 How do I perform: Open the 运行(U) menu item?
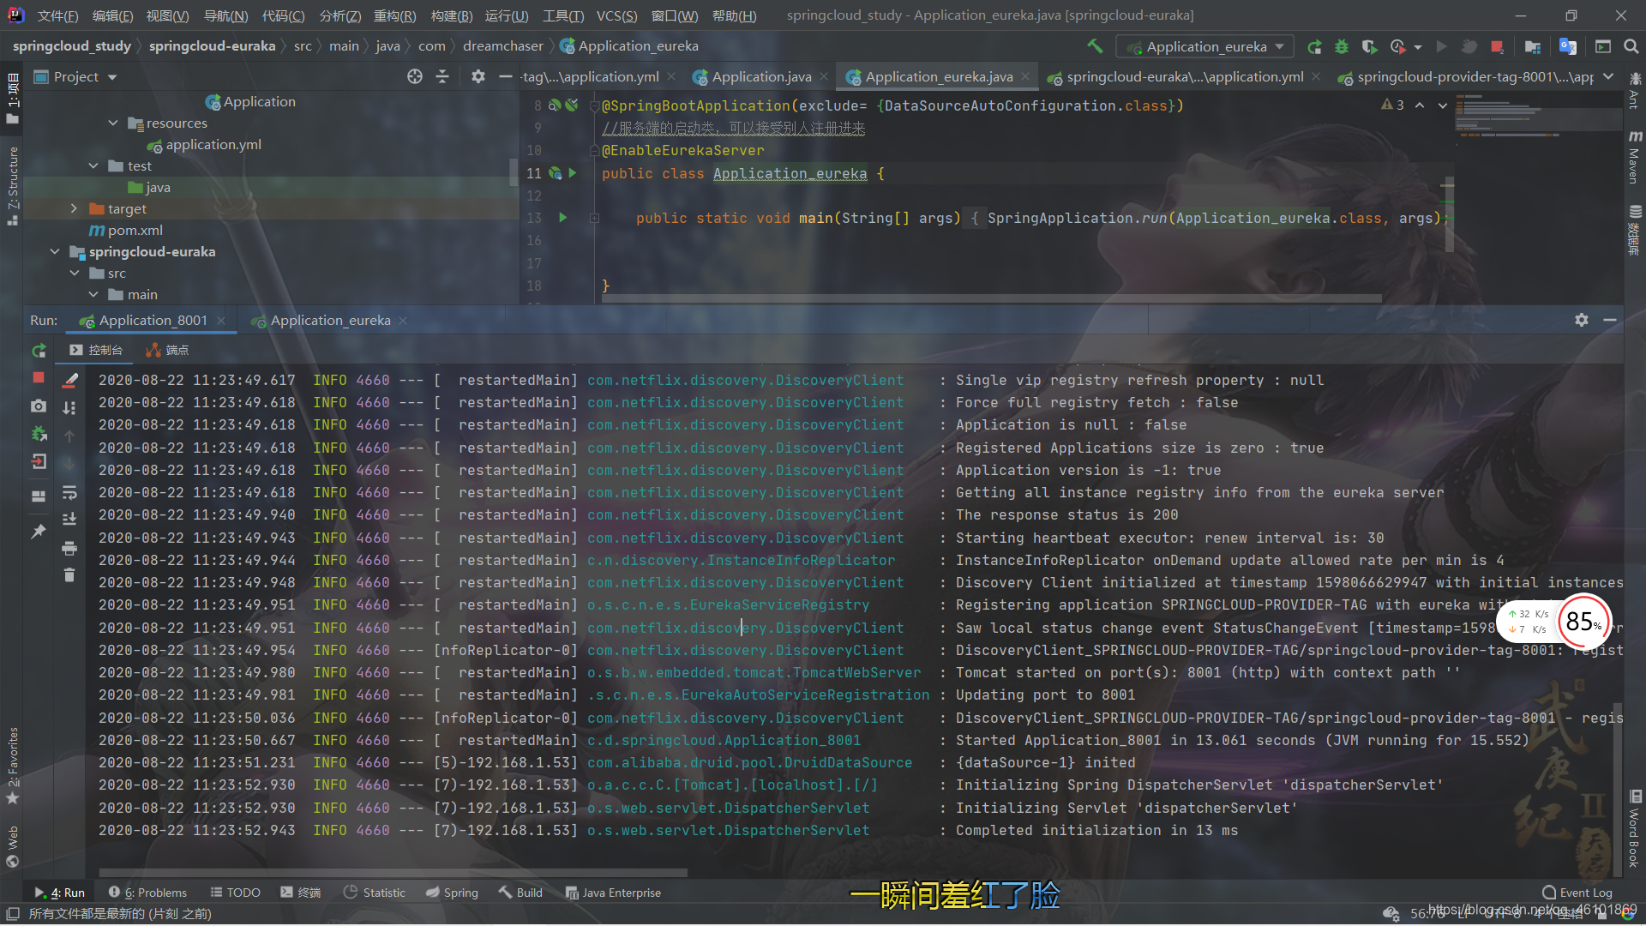tap(507, 14)
